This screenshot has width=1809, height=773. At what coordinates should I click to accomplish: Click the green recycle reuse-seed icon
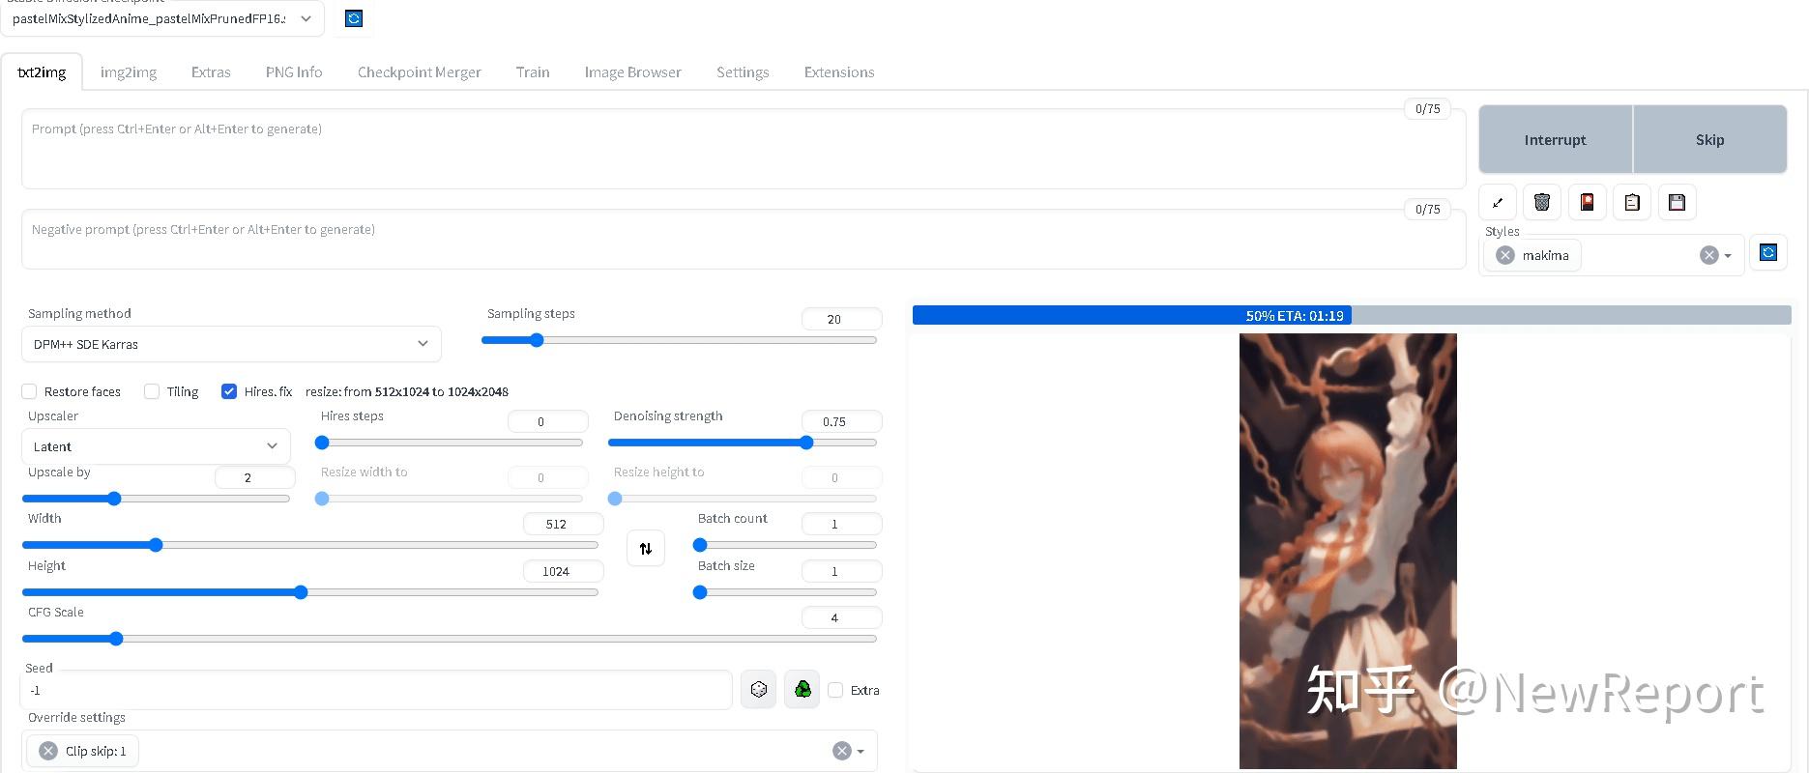(x=802, y=690)
